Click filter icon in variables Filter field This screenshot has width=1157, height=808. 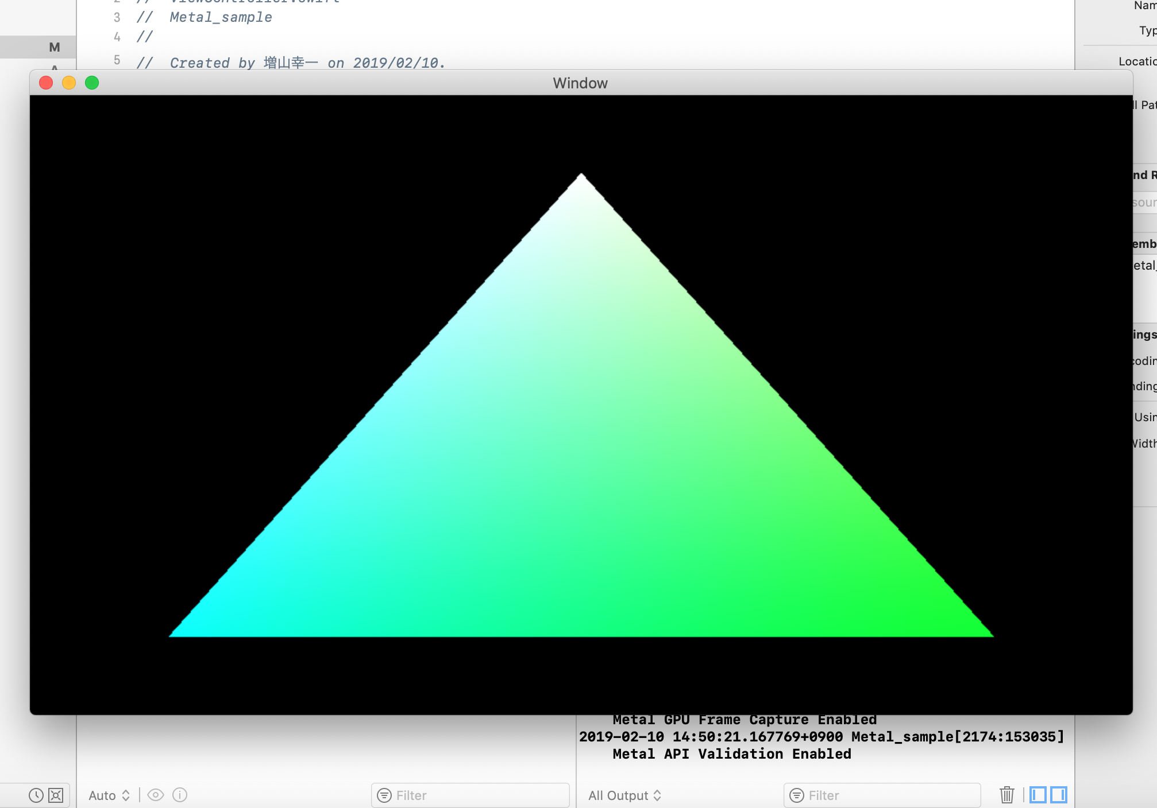pos(384,795)
